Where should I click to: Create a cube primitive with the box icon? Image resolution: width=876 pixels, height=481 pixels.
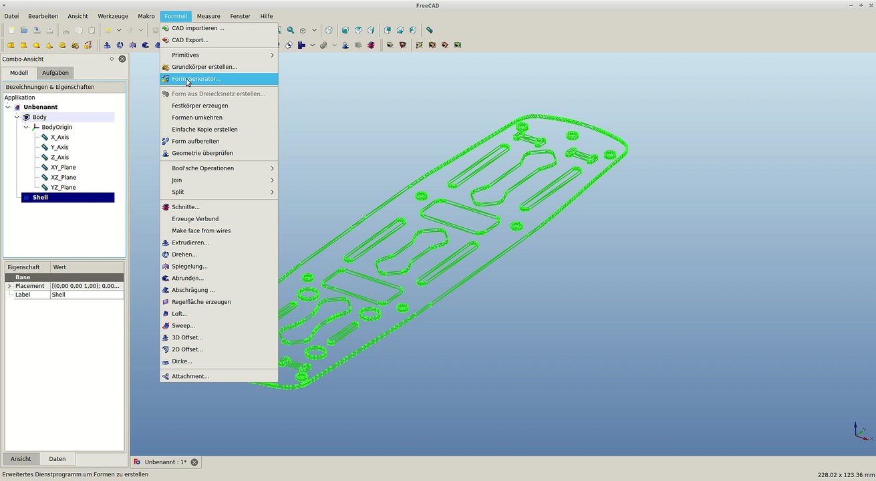[x=11, y=45]
